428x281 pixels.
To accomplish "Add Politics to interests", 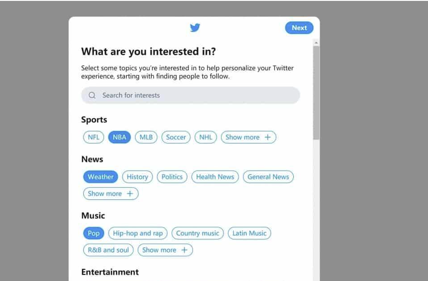I will coord(172,177).
